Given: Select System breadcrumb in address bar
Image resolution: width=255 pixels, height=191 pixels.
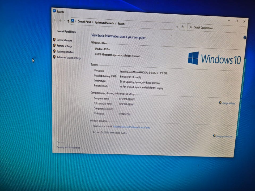Looking at the screenshot, I should point(121,24).
